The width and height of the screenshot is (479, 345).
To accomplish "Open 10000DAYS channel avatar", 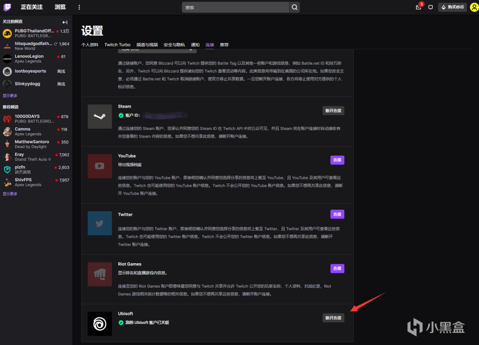I will tap(7, 119).
